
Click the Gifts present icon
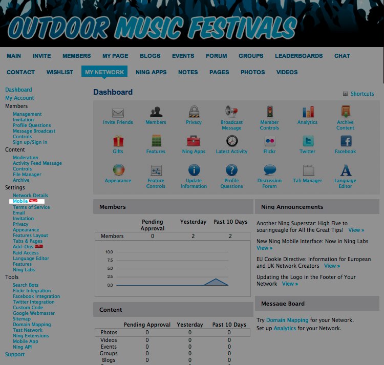pyautogui.click(x=118, y=141)
